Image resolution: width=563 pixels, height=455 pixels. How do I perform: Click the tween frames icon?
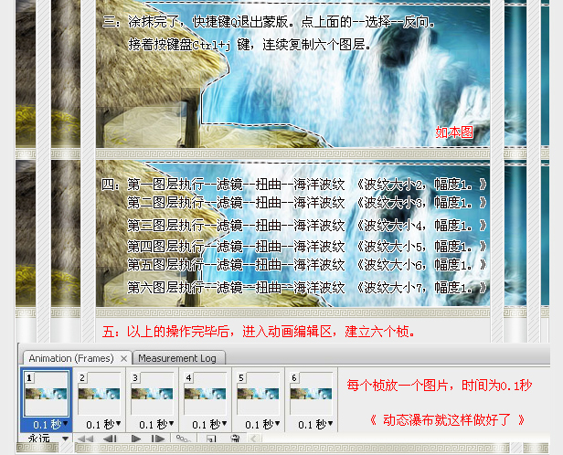[183, 439]
